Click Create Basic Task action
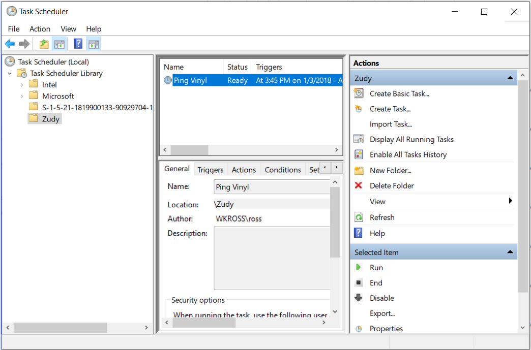The width and height of the screenshot is (531, 350). coord(399,93)
